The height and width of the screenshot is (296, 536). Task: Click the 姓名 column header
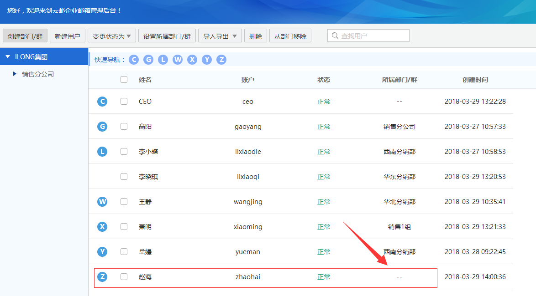(145, 80)
